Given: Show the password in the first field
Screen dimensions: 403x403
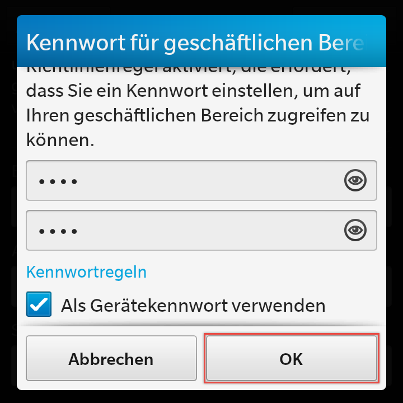Looking at the screenshot, I should click(355, 180).
